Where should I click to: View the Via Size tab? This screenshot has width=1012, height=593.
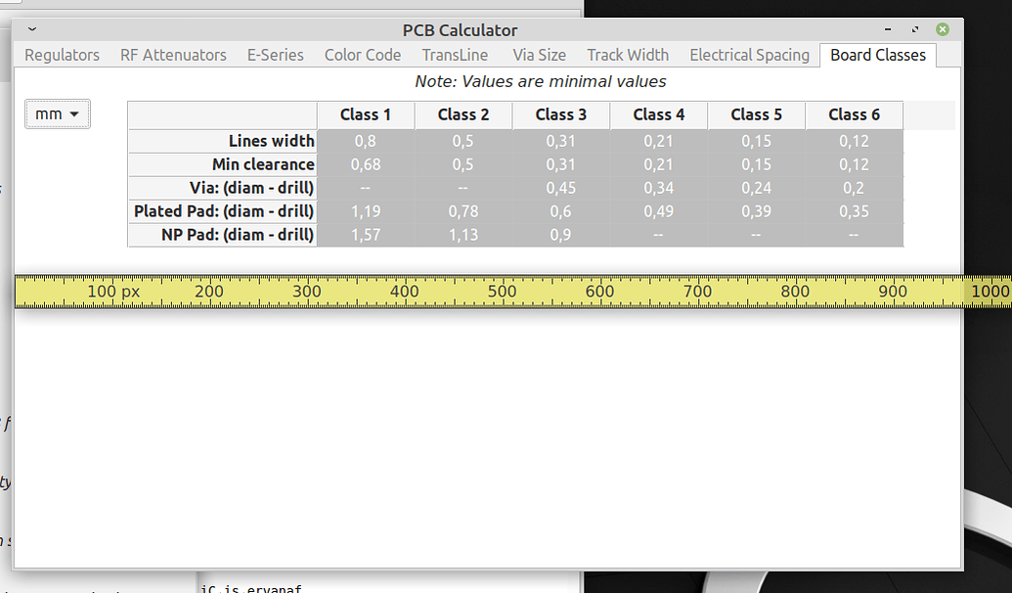click(x=539, y=55)
